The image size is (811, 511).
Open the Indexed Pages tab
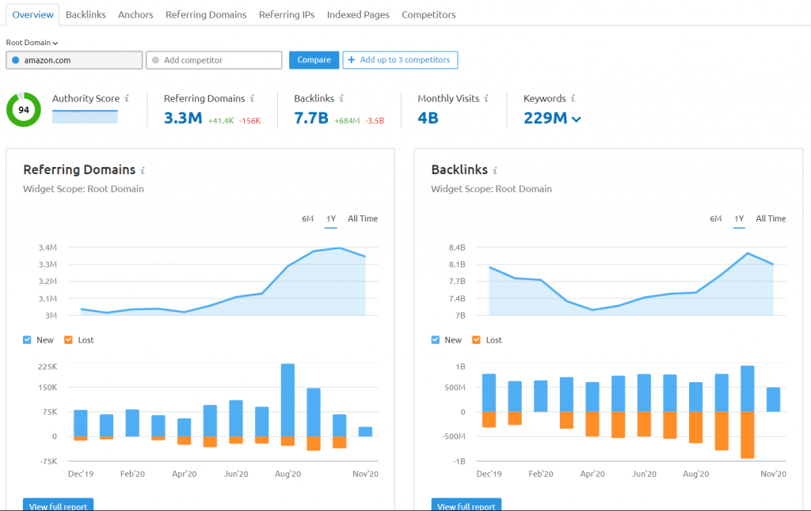click(358, 14)
